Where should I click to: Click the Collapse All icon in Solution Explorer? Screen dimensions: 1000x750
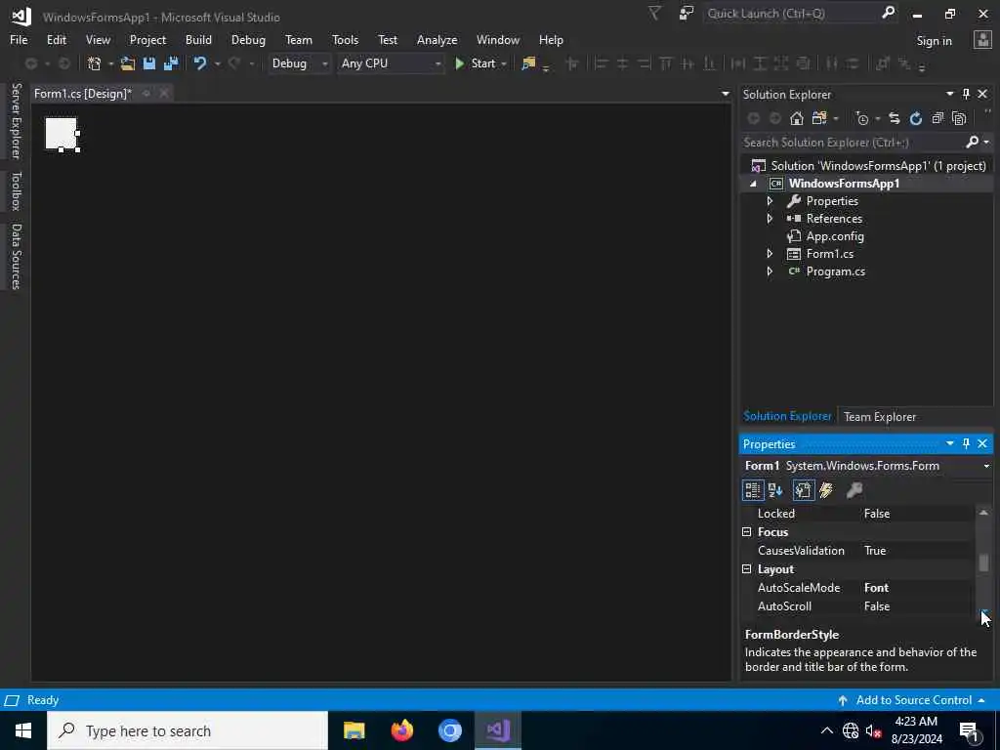tap(937, 118)
